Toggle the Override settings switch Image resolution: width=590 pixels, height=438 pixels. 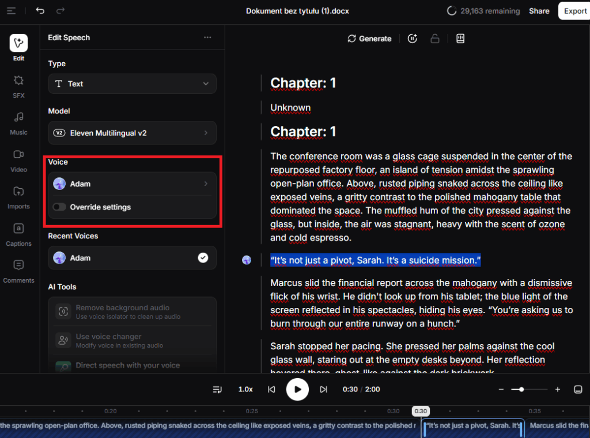coord(59,207)
